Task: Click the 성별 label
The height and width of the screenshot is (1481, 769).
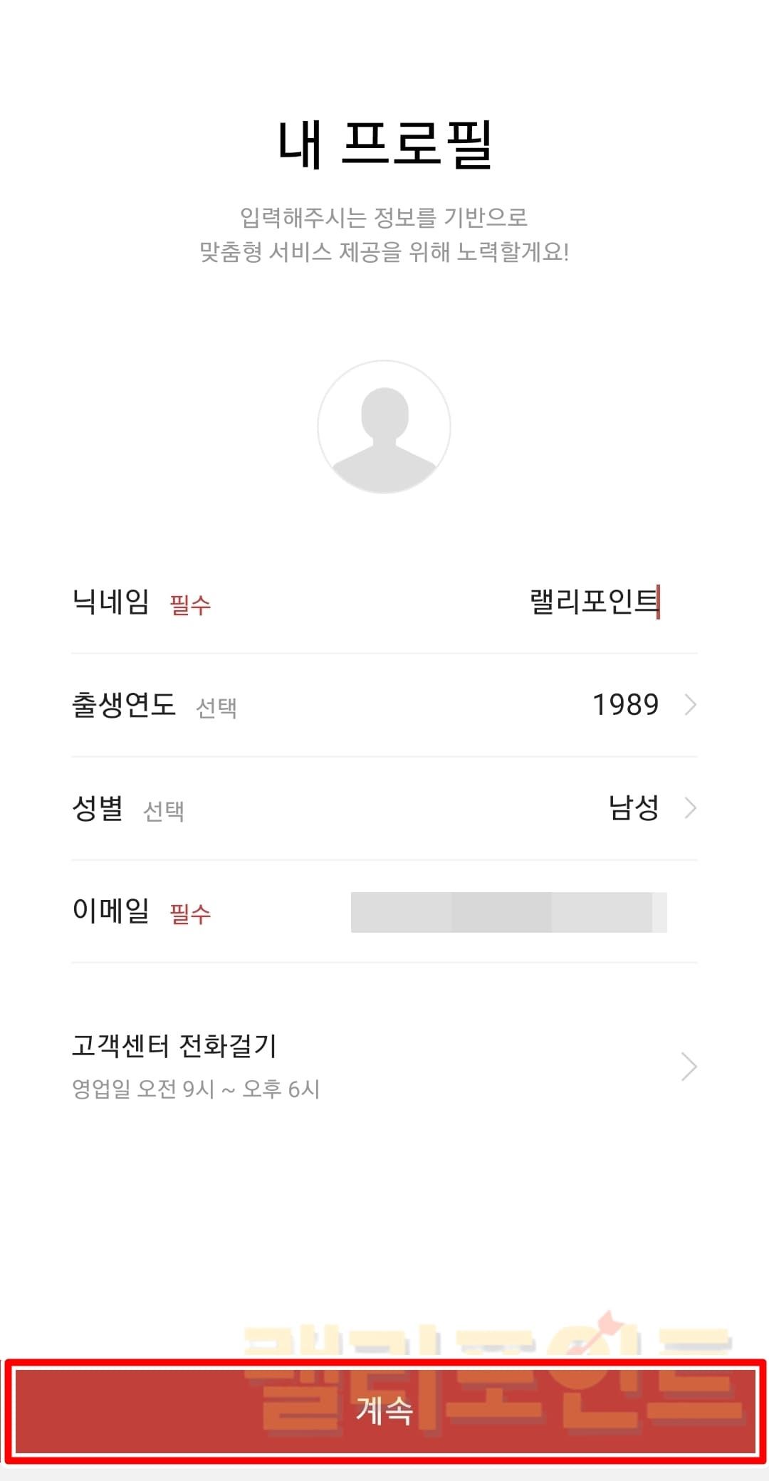Action: 98,808
